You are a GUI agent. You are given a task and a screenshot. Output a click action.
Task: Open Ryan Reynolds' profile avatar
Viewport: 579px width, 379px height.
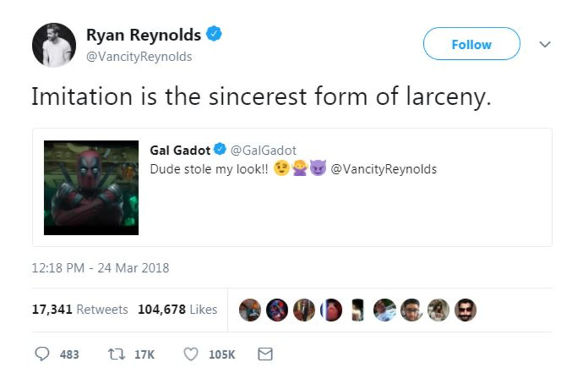pos(54,45)
